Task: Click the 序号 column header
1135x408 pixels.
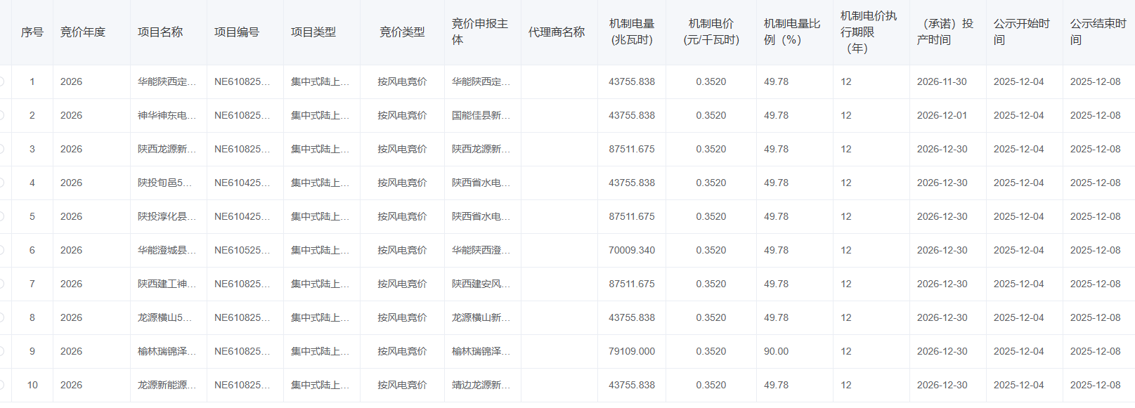Action: 32,32
